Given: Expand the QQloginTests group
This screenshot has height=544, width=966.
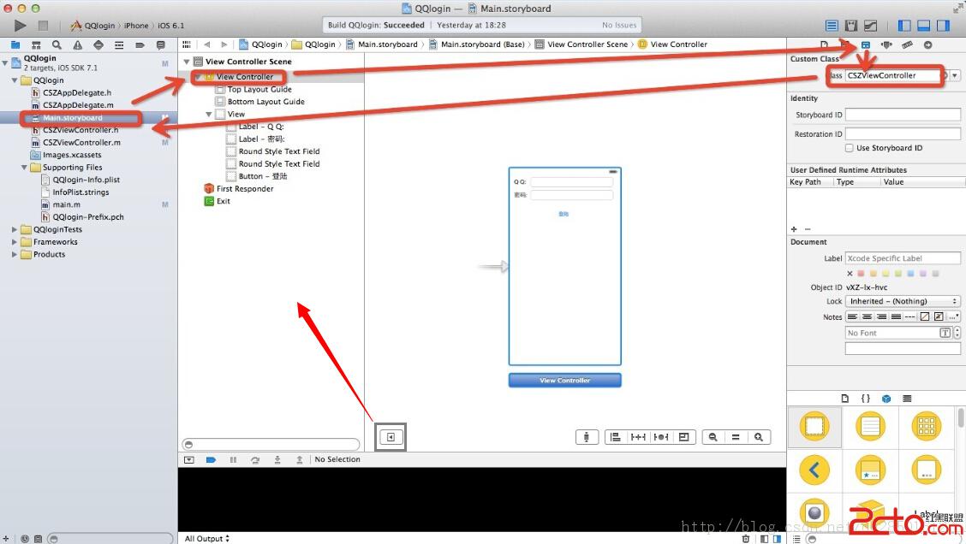Looking at the screenshot, I should pos(15,229).
